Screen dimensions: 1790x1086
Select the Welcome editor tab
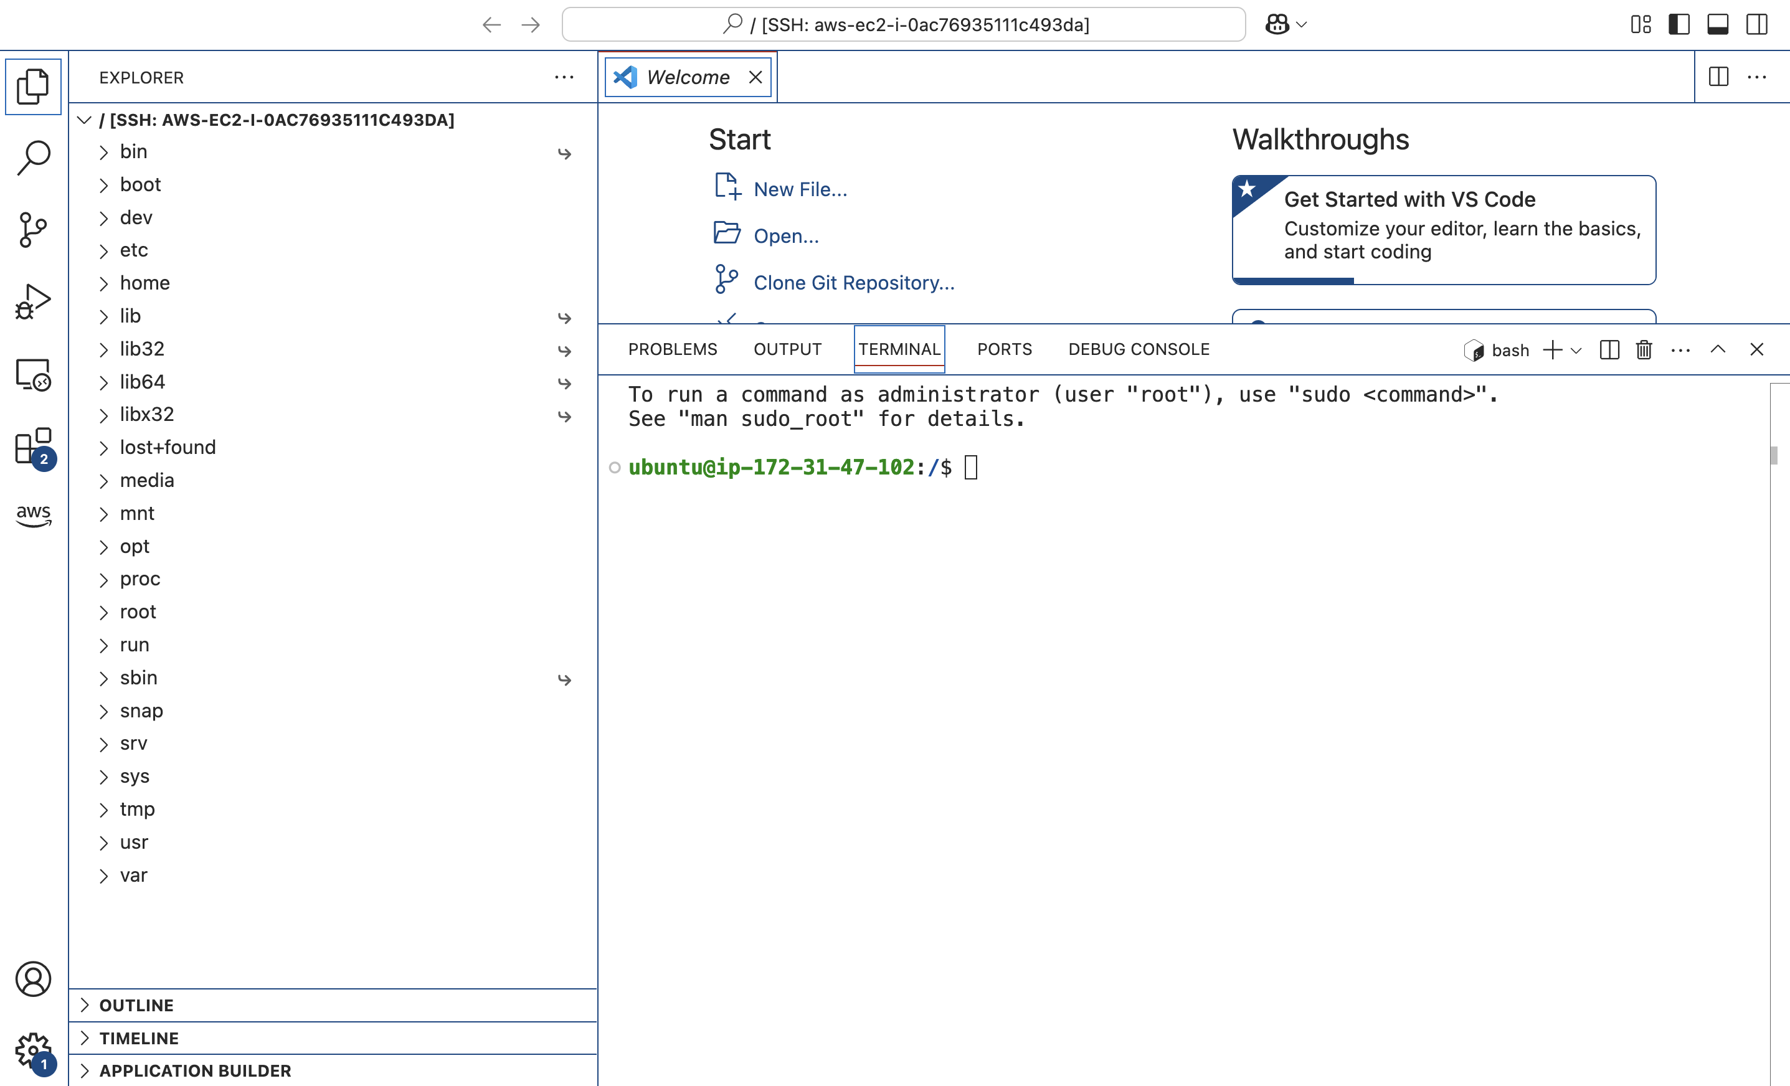click(688, 77)
